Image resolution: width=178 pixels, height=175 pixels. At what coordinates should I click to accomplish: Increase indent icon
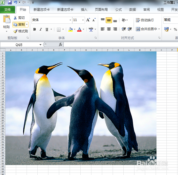pyautogui.click(x=130, y=29)
